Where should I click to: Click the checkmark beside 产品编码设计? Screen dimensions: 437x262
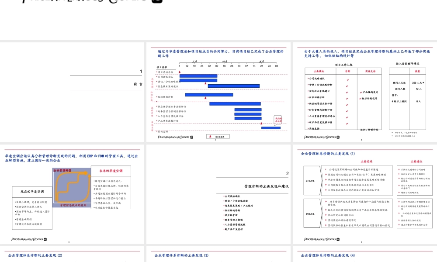pyautogui.click(x=360, y=93)
